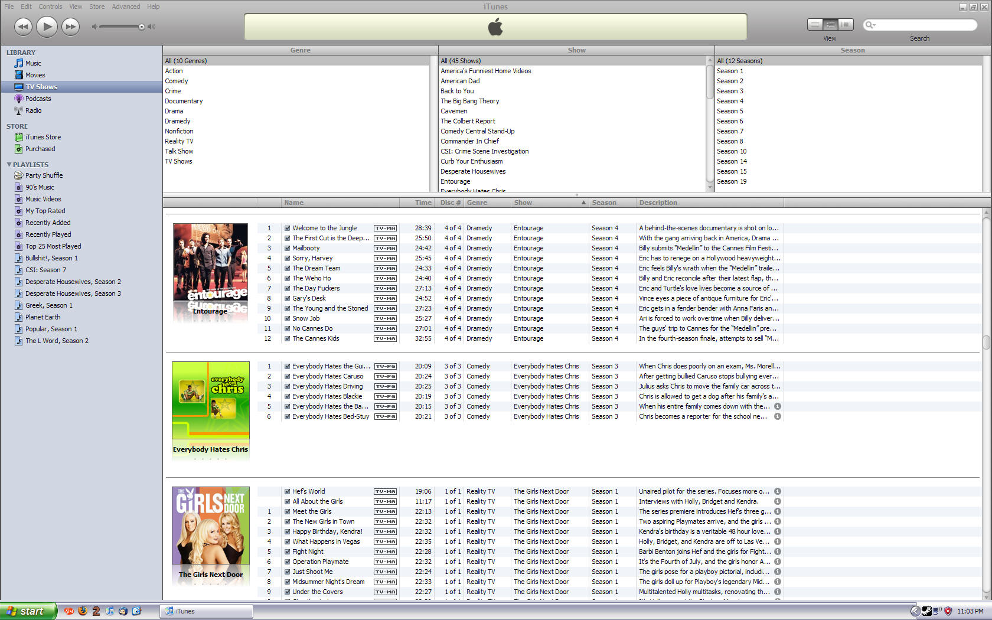The width and height of the screenshot is (992, 620).
Task: Open the My Top Rated playlist
Action: 45,211
